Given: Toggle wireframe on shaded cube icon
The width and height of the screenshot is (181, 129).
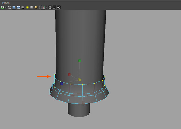Looking at the screenshot, I should coord(18,7).
